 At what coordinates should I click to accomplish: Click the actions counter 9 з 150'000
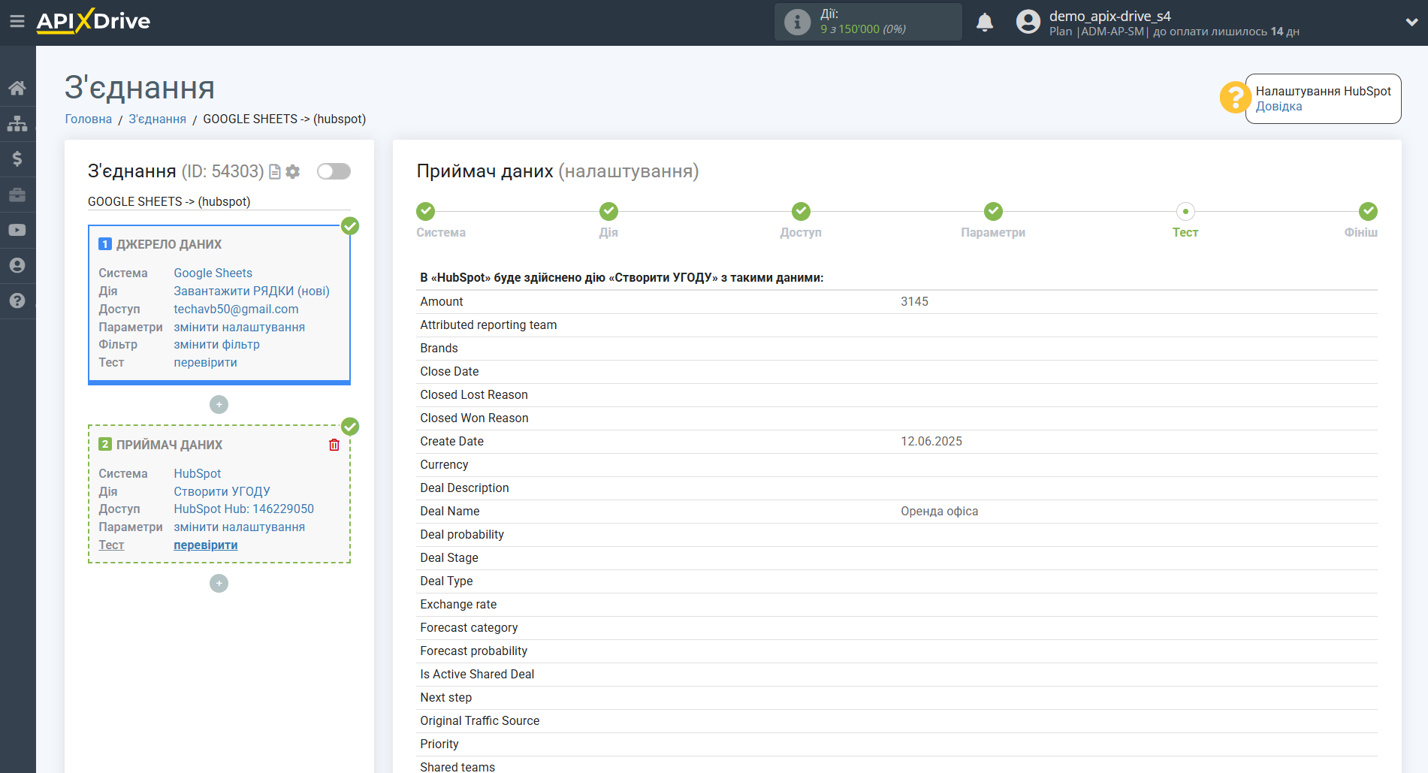click(863, 29)
